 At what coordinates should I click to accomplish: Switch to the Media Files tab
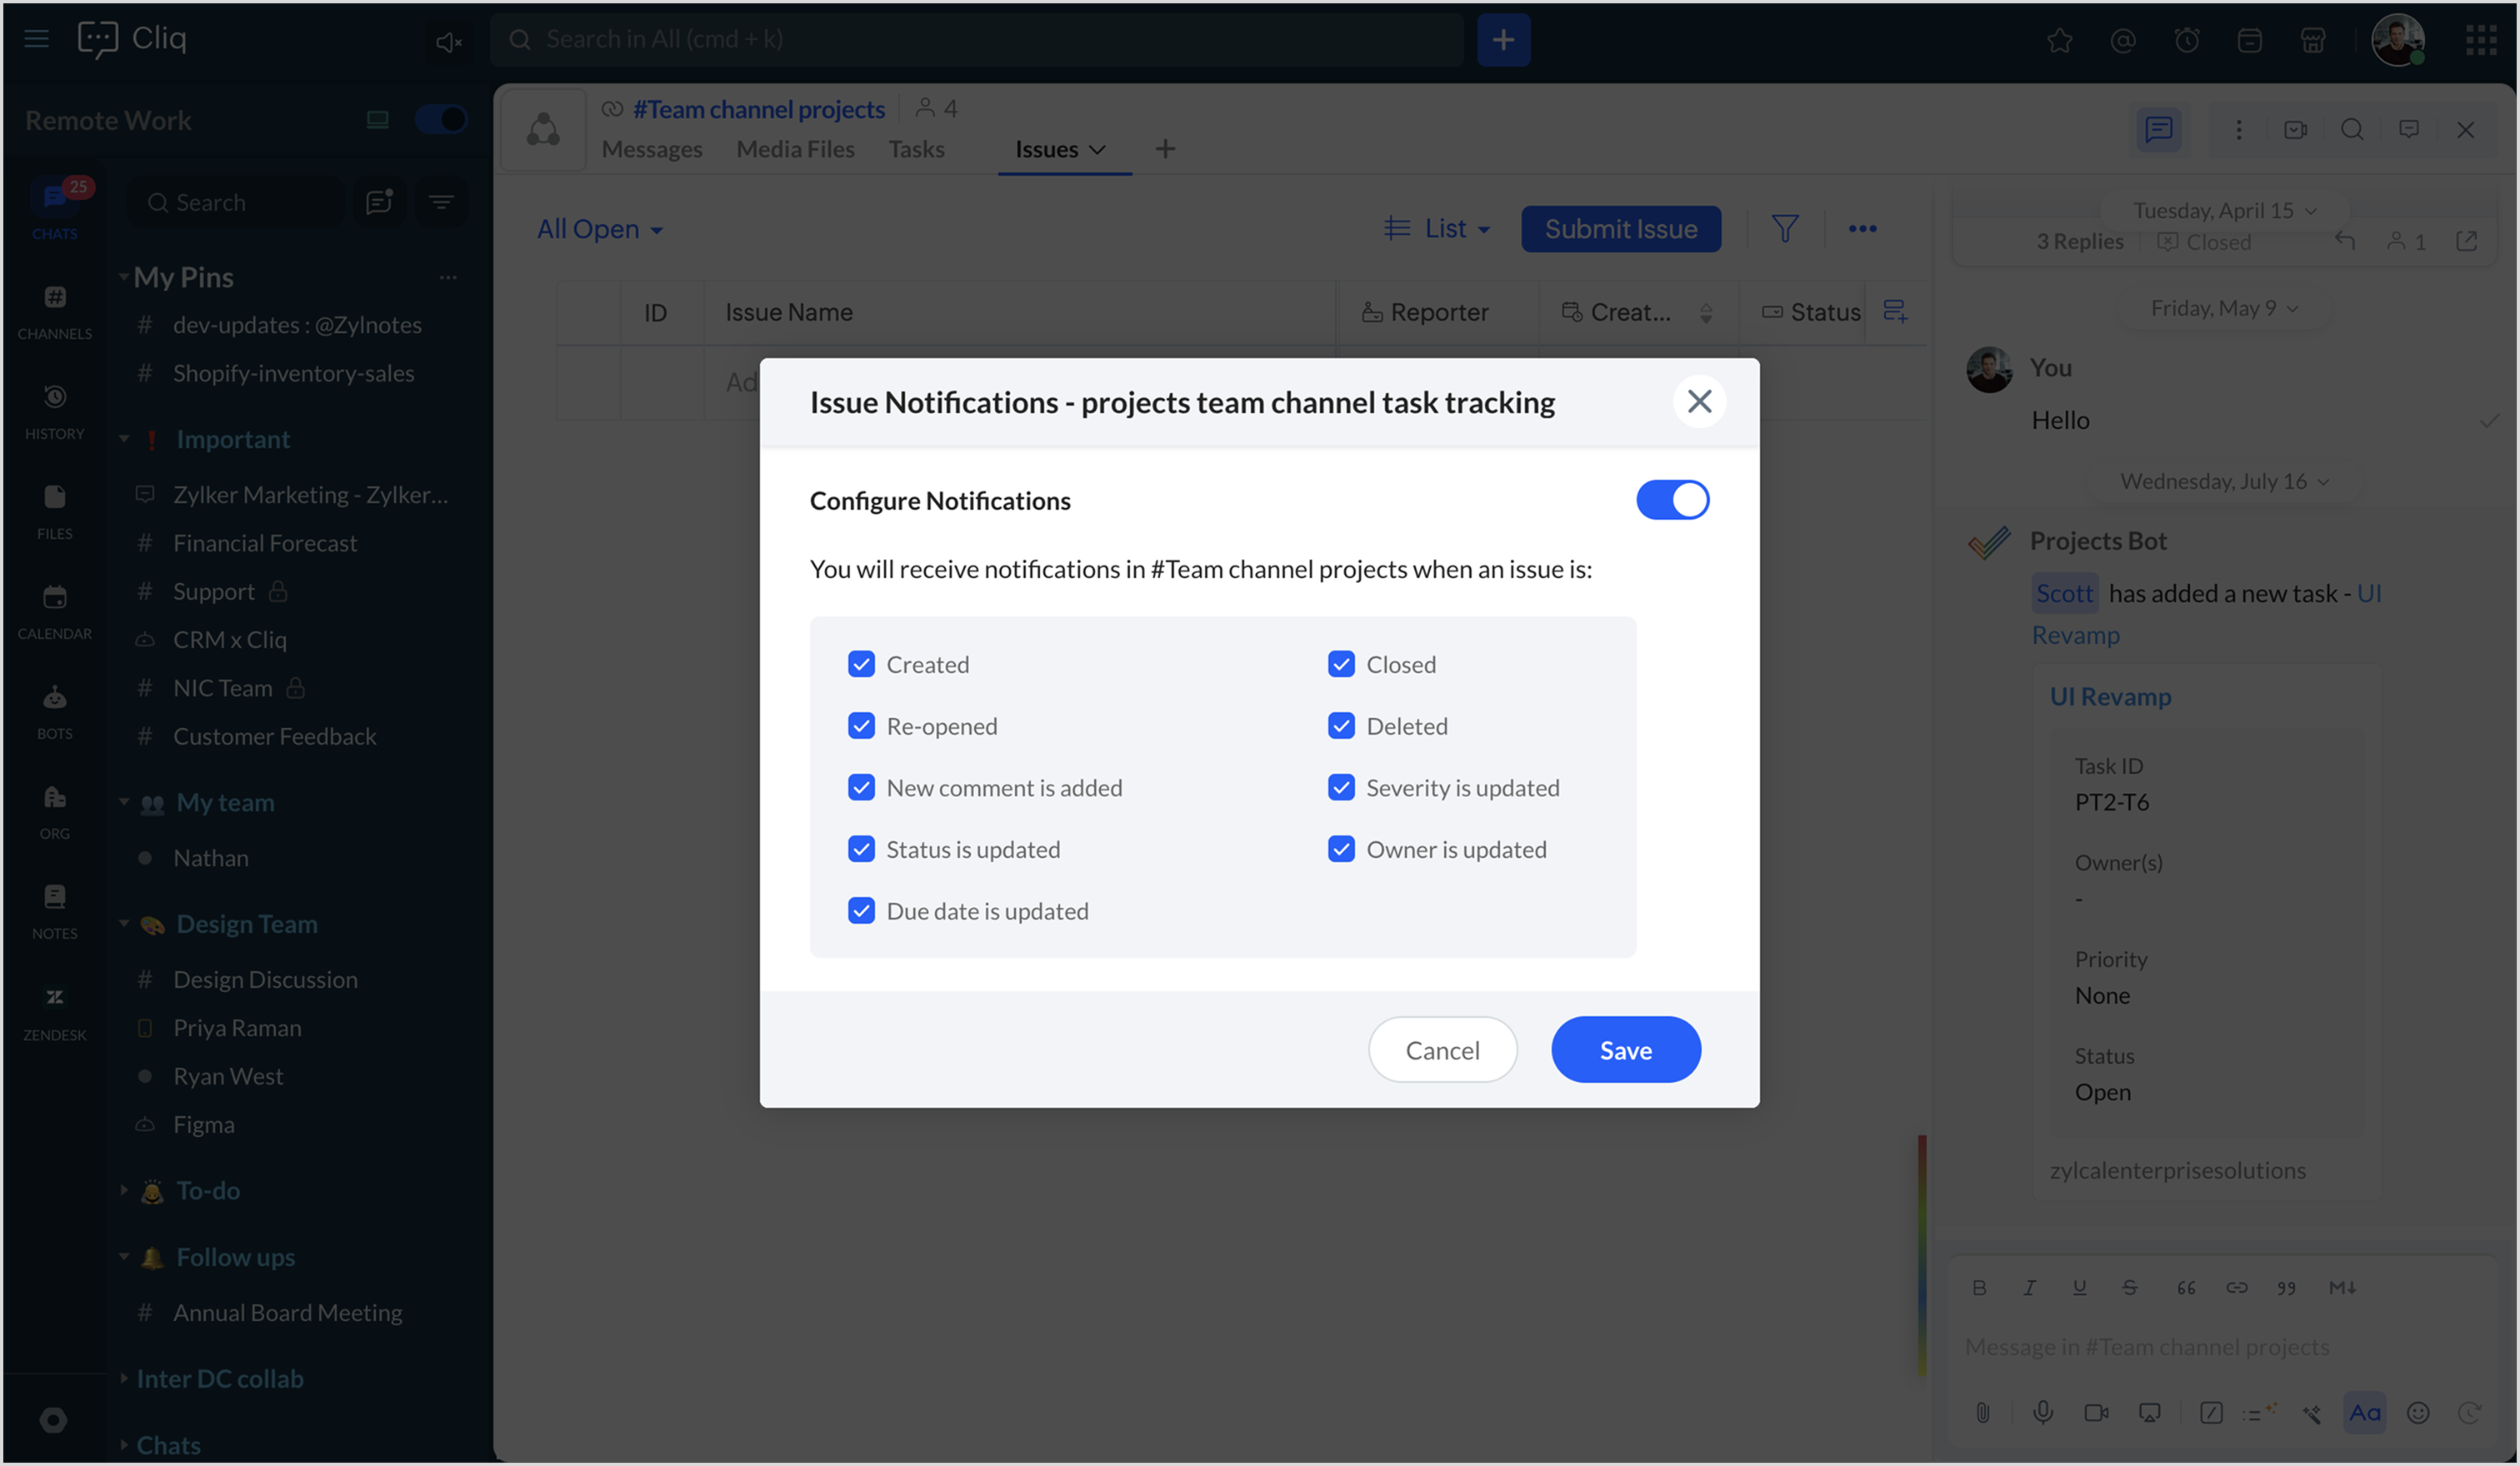(x=795, y=150)
